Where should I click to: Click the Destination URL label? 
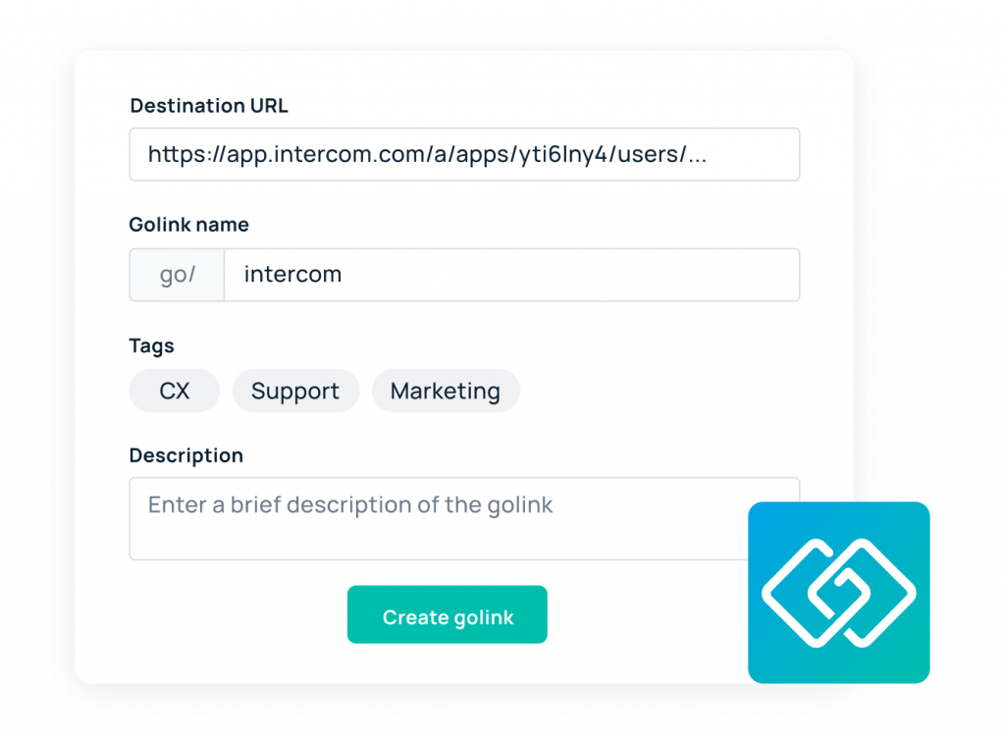(x=209, y=105)
